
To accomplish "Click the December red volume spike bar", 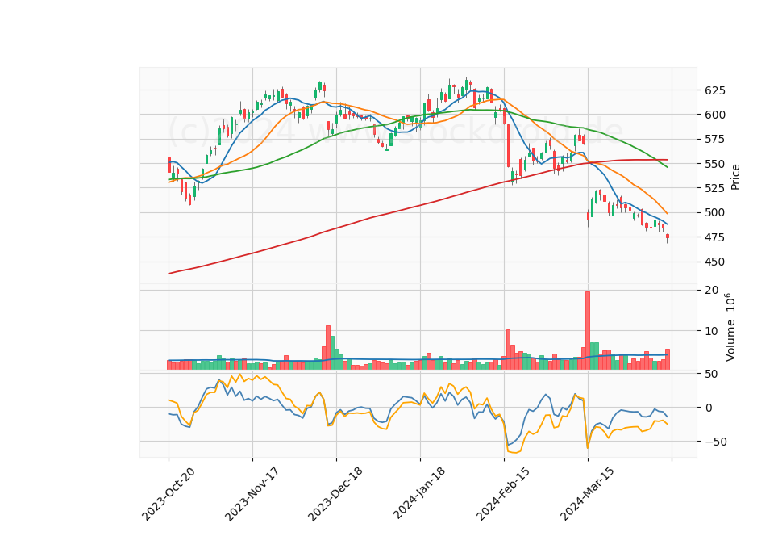I will click(328, 347).
